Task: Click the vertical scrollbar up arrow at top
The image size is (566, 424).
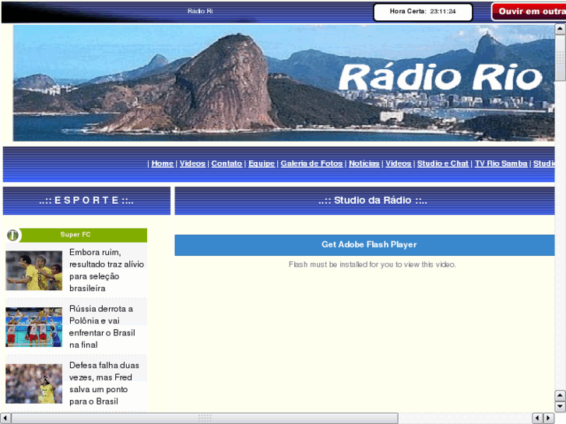Action: pos(560,29)
